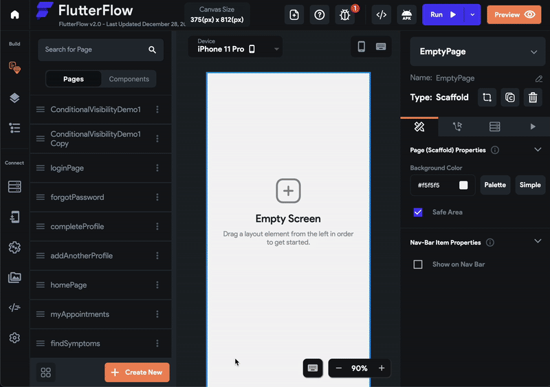Image resolution: width=550 pixels, height=387 pixels.
Task: Delete page with the trash icon
Action: click(x=533, y=97)
